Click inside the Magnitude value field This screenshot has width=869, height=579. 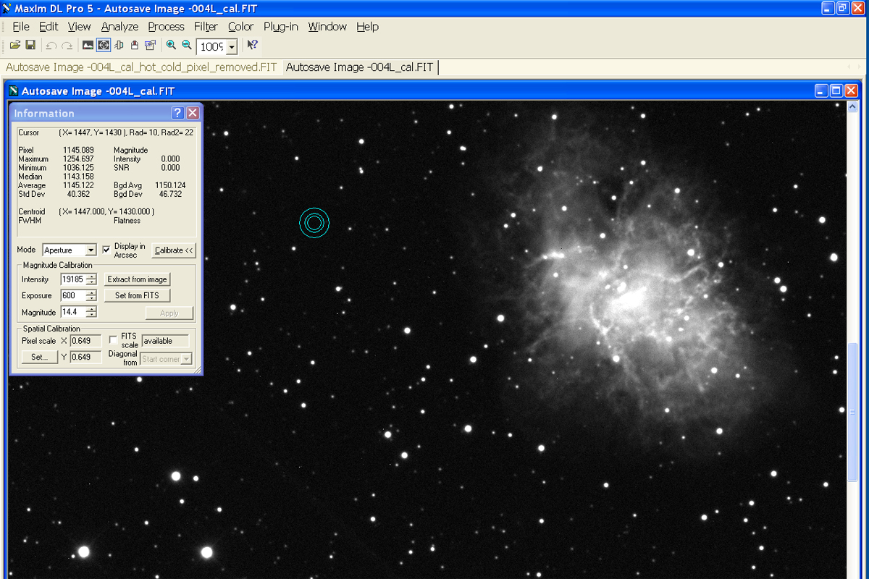click(72, 313)
